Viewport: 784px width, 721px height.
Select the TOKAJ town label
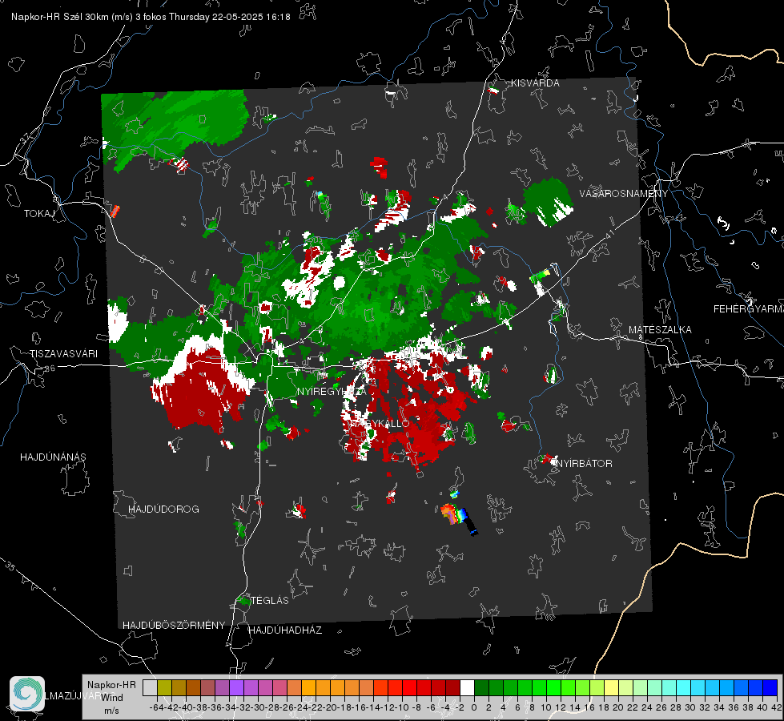39,214
